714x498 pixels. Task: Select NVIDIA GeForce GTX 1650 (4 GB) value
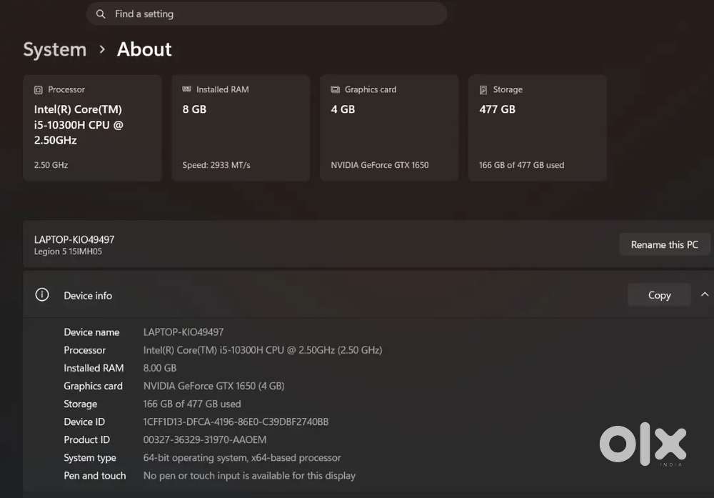(214, 386)
